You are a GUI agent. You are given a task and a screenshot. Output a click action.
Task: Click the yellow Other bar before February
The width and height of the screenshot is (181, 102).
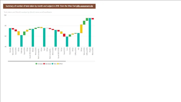19,33
